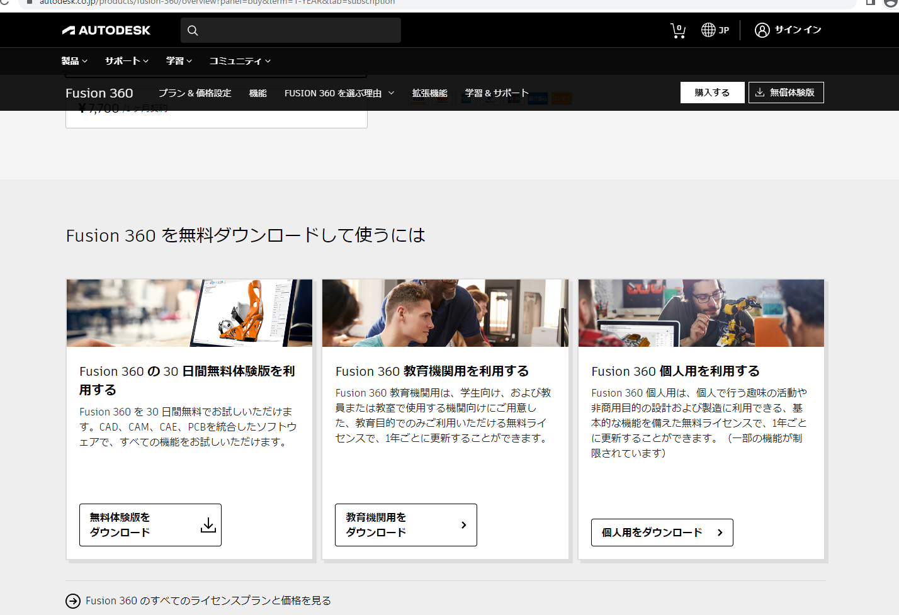Image resolution: width=899 pixels, height=615 pixels.
Task: Click download arrow icon in 無料体験版 button
Action: coord(208,525)
